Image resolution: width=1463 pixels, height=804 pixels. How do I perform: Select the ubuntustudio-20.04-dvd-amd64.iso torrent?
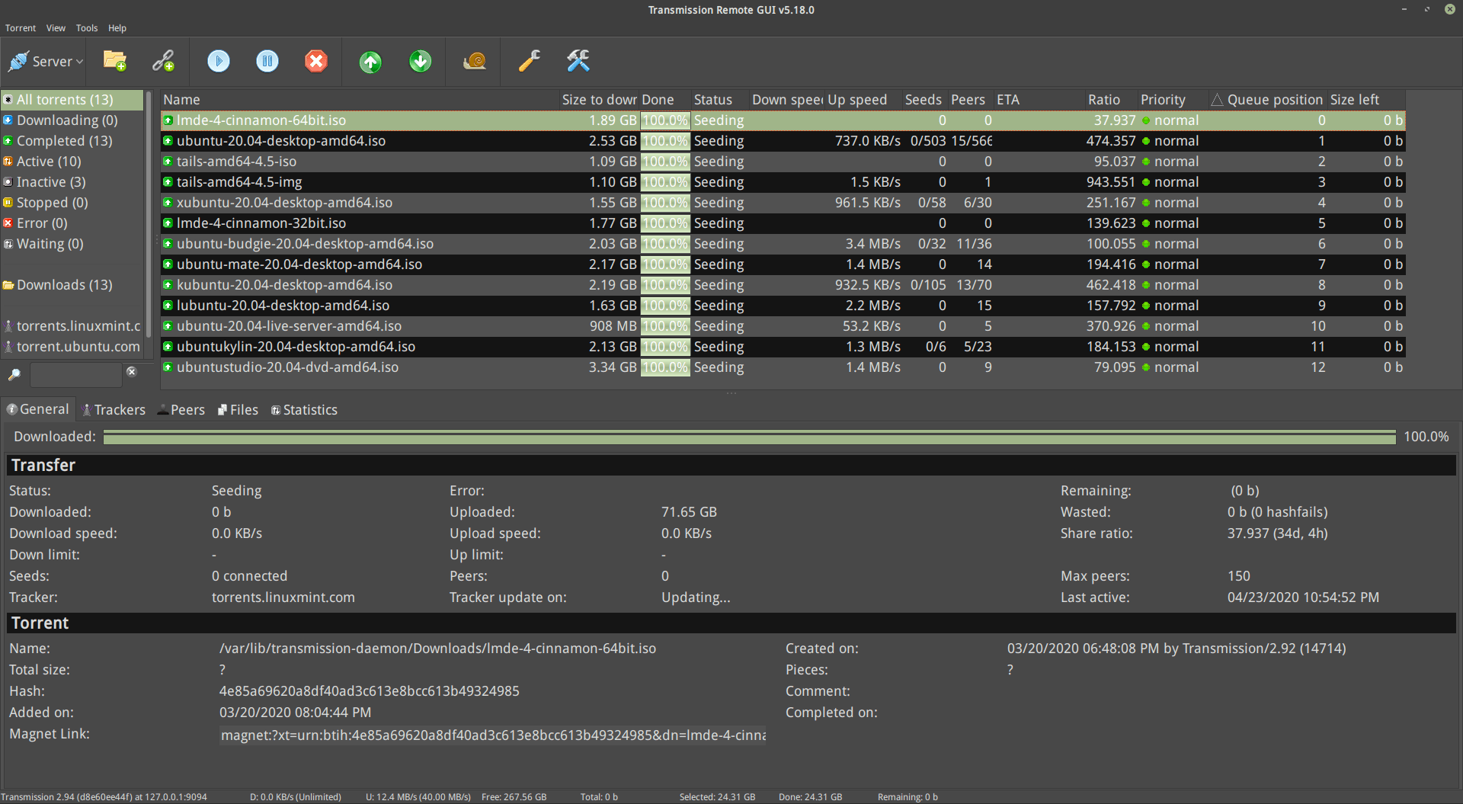point(287,367)
